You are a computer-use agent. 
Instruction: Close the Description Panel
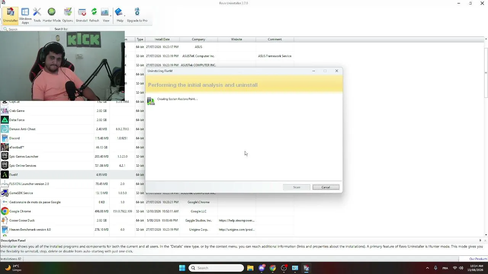click(485, 241)
